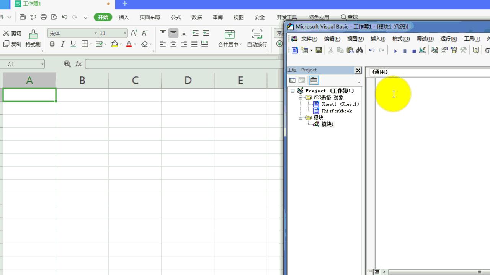Decrease the font size

145,33
